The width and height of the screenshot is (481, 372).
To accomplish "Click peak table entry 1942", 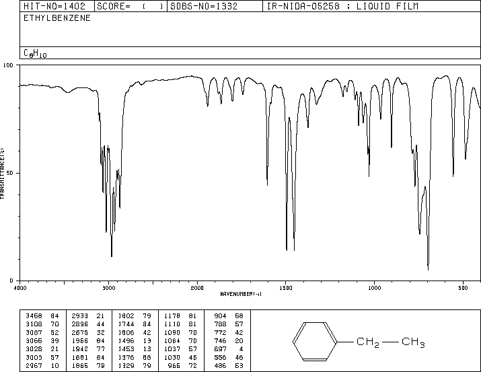I will tap(80, 349).
